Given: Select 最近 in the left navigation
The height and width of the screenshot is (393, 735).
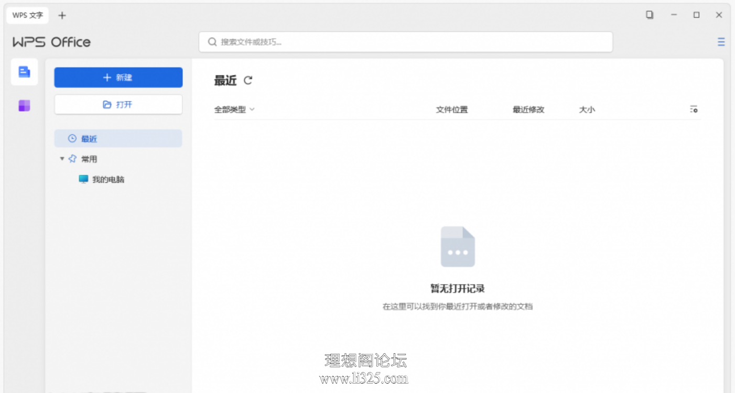Looking at the screenshot, I should (x=118, y=139).
